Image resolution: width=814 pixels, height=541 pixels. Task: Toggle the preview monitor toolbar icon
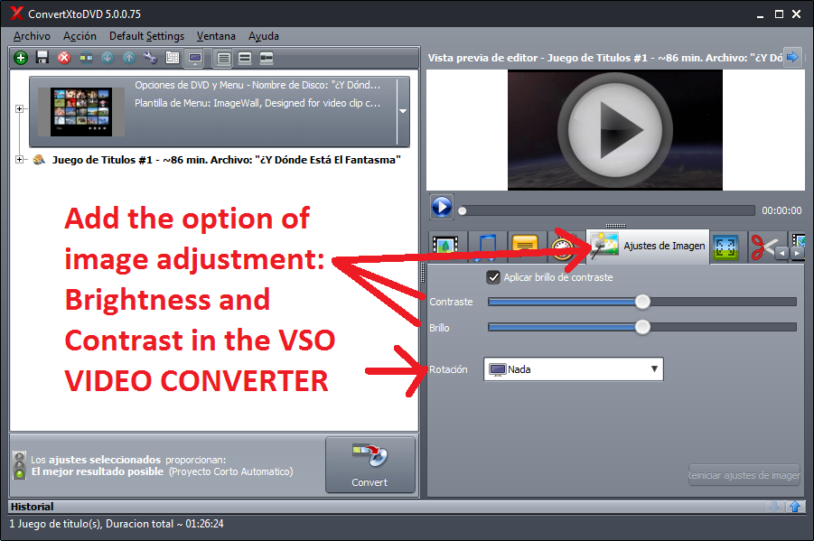point(195,58)
